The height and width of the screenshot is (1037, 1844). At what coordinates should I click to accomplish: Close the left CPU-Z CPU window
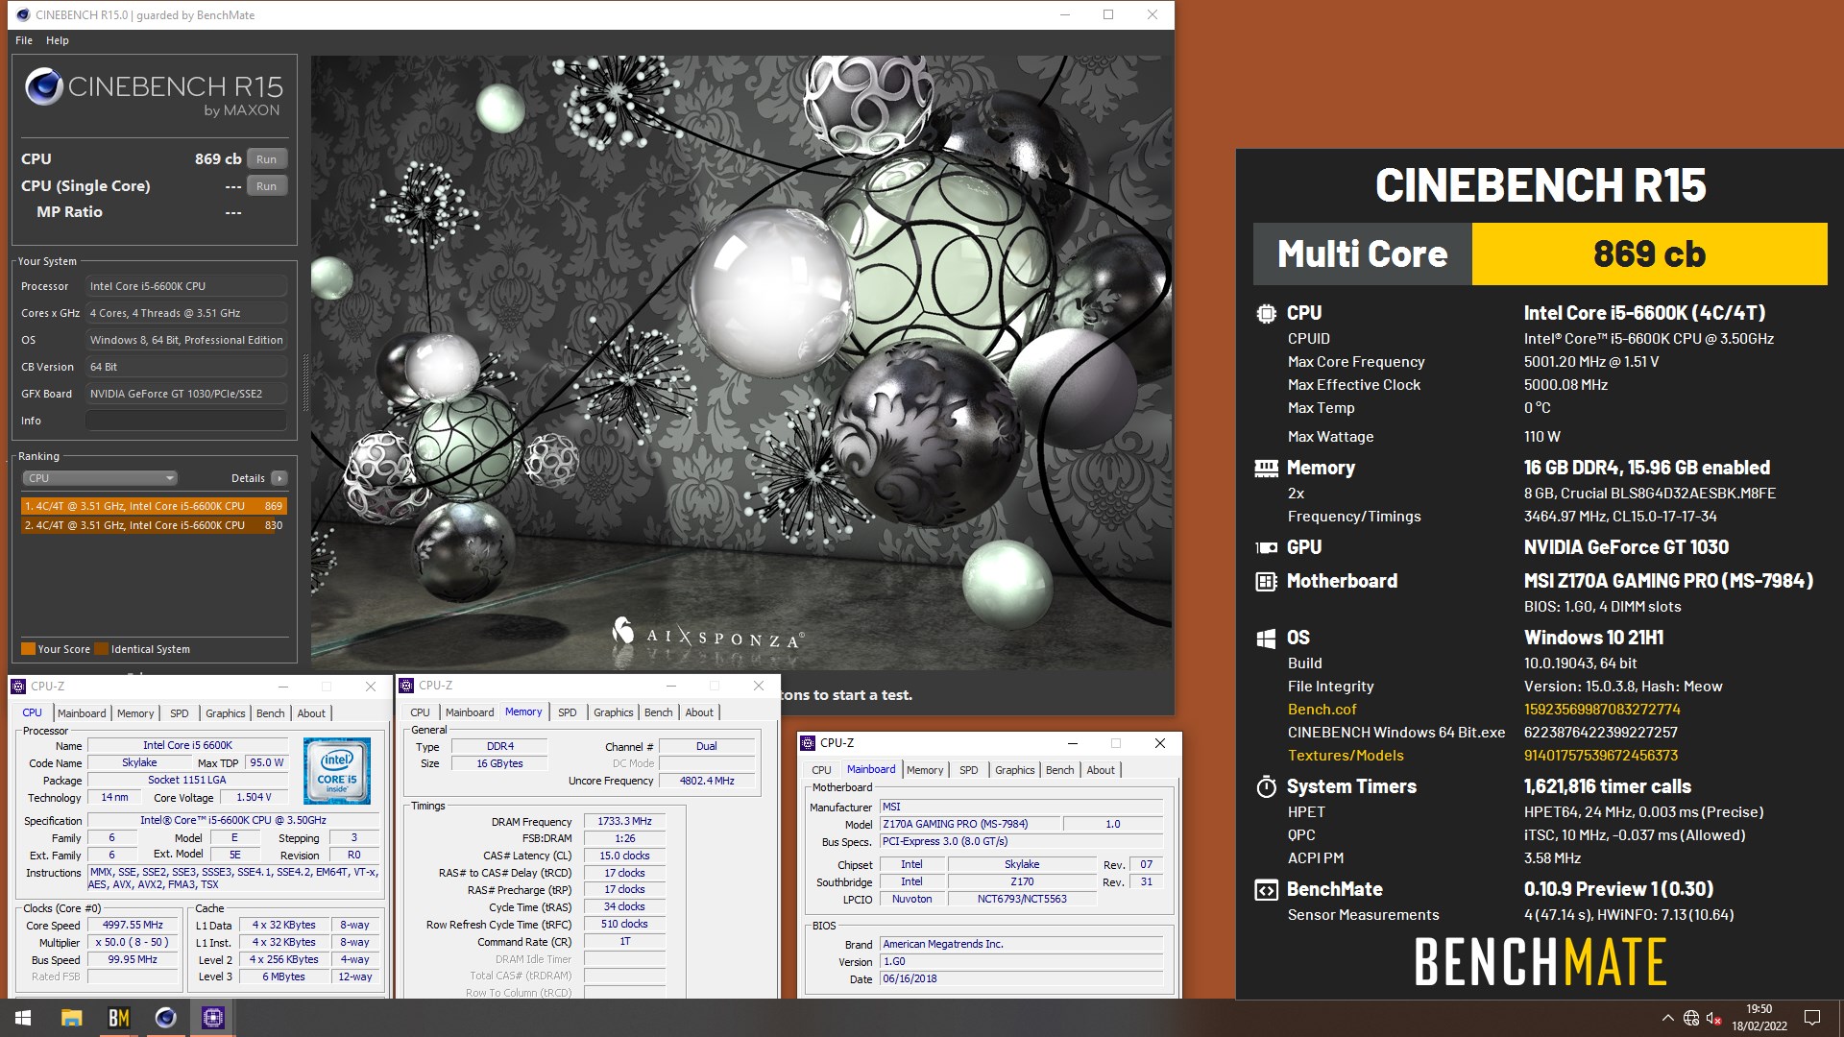coord(371,687)
